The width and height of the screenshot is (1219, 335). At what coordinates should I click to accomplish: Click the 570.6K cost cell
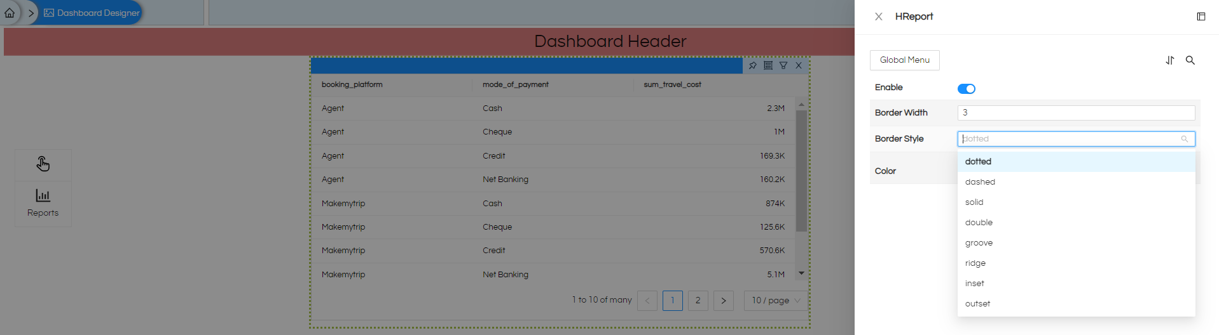coord(773,251)
